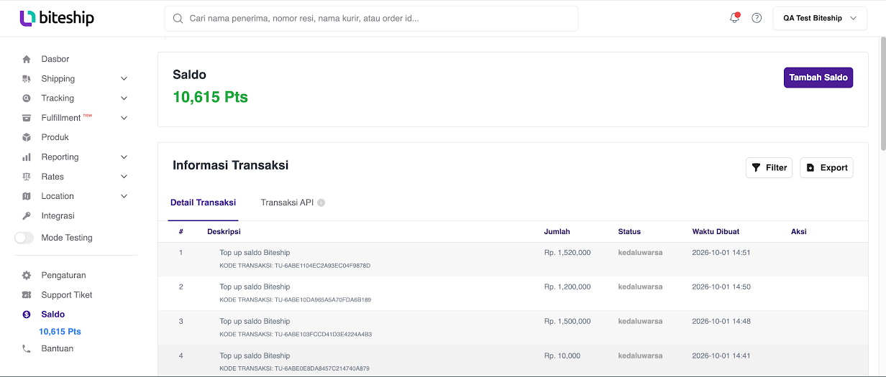Expand the Shipping menu chevron
This screenshot has height=377, width=886.
pos(124,79)
